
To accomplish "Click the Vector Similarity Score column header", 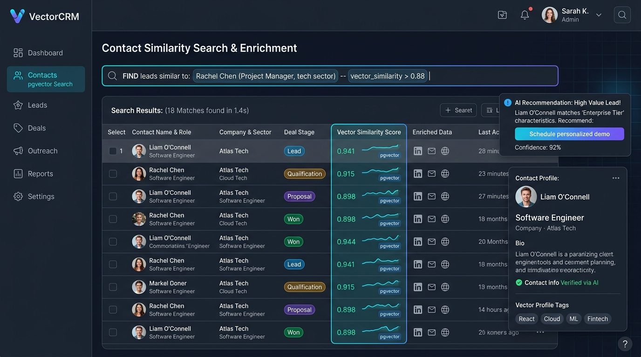I will (369, 132).
